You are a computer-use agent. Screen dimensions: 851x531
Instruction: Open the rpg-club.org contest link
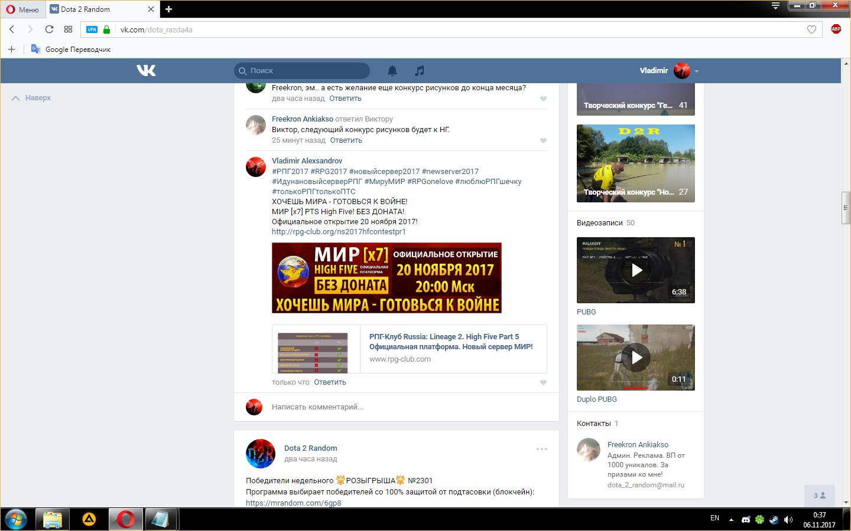pos(339,232)
